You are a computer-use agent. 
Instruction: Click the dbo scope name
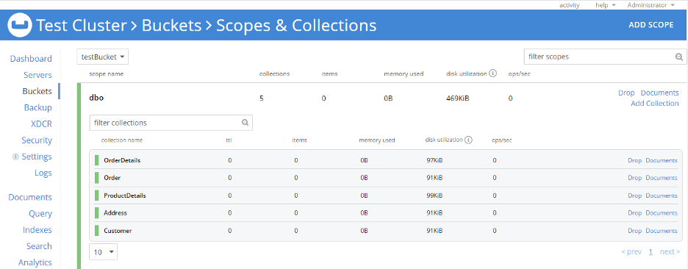(x=96, y=98)
